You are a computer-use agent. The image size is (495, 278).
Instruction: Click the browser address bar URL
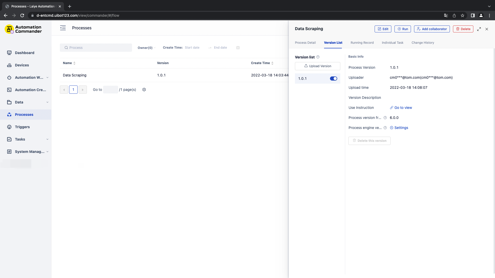click(78, 15)
